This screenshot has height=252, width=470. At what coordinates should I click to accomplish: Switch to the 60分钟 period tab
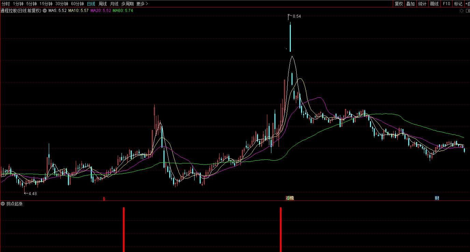[77, 4]
